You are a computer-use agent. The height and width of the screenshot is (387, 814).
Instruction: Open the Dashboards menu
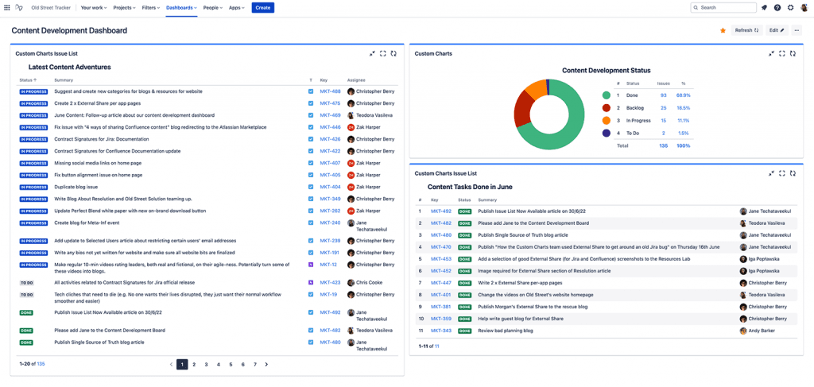[x=181, y=7]
